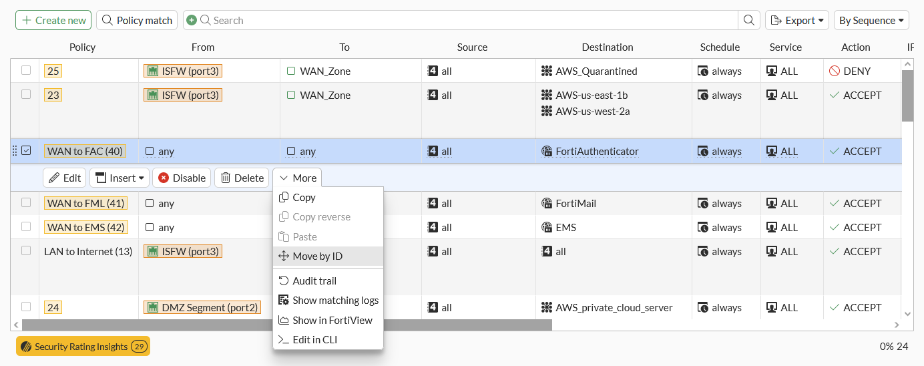Type in the policy Search field

pos(467,20)
